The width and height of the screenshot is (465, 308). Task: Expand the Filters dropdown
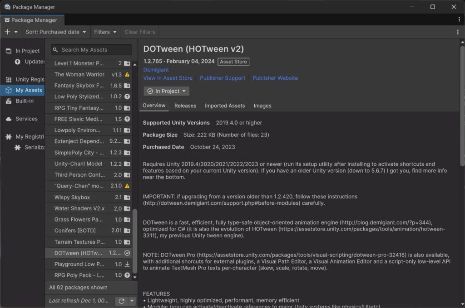pyautogui.click(x=105, y=32)
